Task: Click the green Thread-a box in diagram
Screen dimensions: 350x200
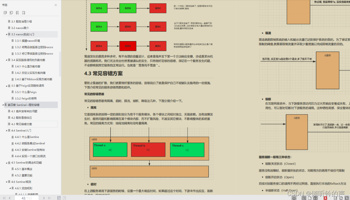Action: 110,150
